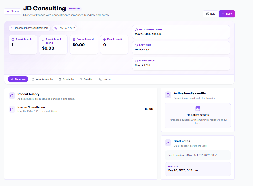Click the No active credits message
This screenshot has width=253, height=186.
tap(198, 115)
